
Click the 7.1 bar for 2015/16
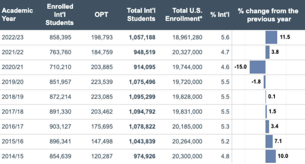[x=269, y=141]
